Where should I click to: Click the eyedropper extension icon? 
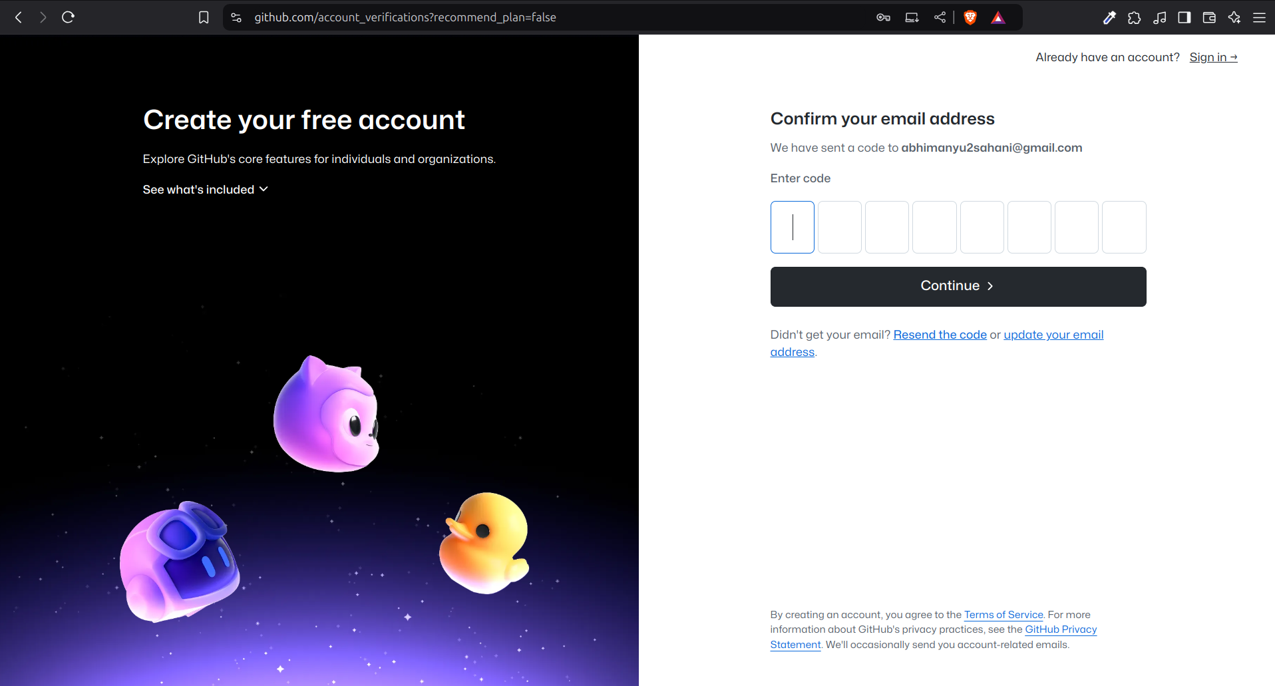point(1109,17)
